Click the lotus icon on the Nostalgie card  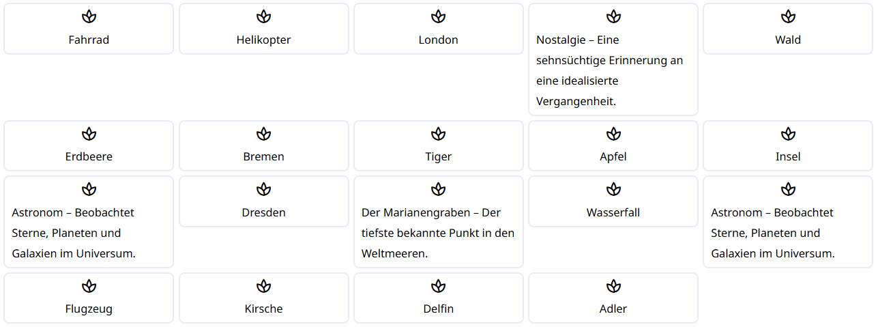[613, 16]
